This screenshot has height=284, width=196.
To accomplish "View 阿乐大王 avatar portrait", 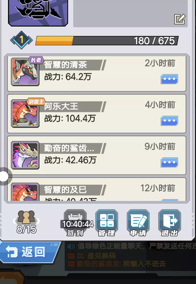I will click(x=25, y=114).
